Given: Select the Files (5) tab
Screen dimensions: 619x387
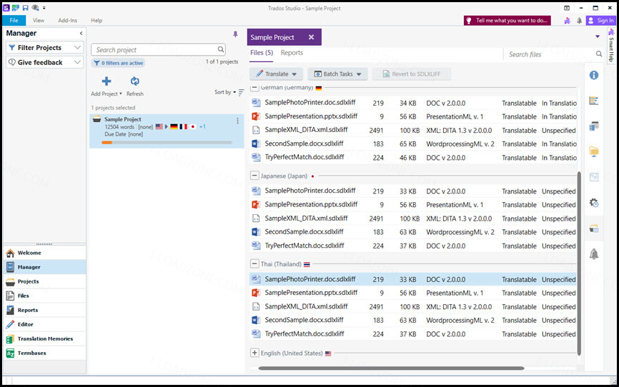Looking at the screenshot, I should click(x=262, y=52).
